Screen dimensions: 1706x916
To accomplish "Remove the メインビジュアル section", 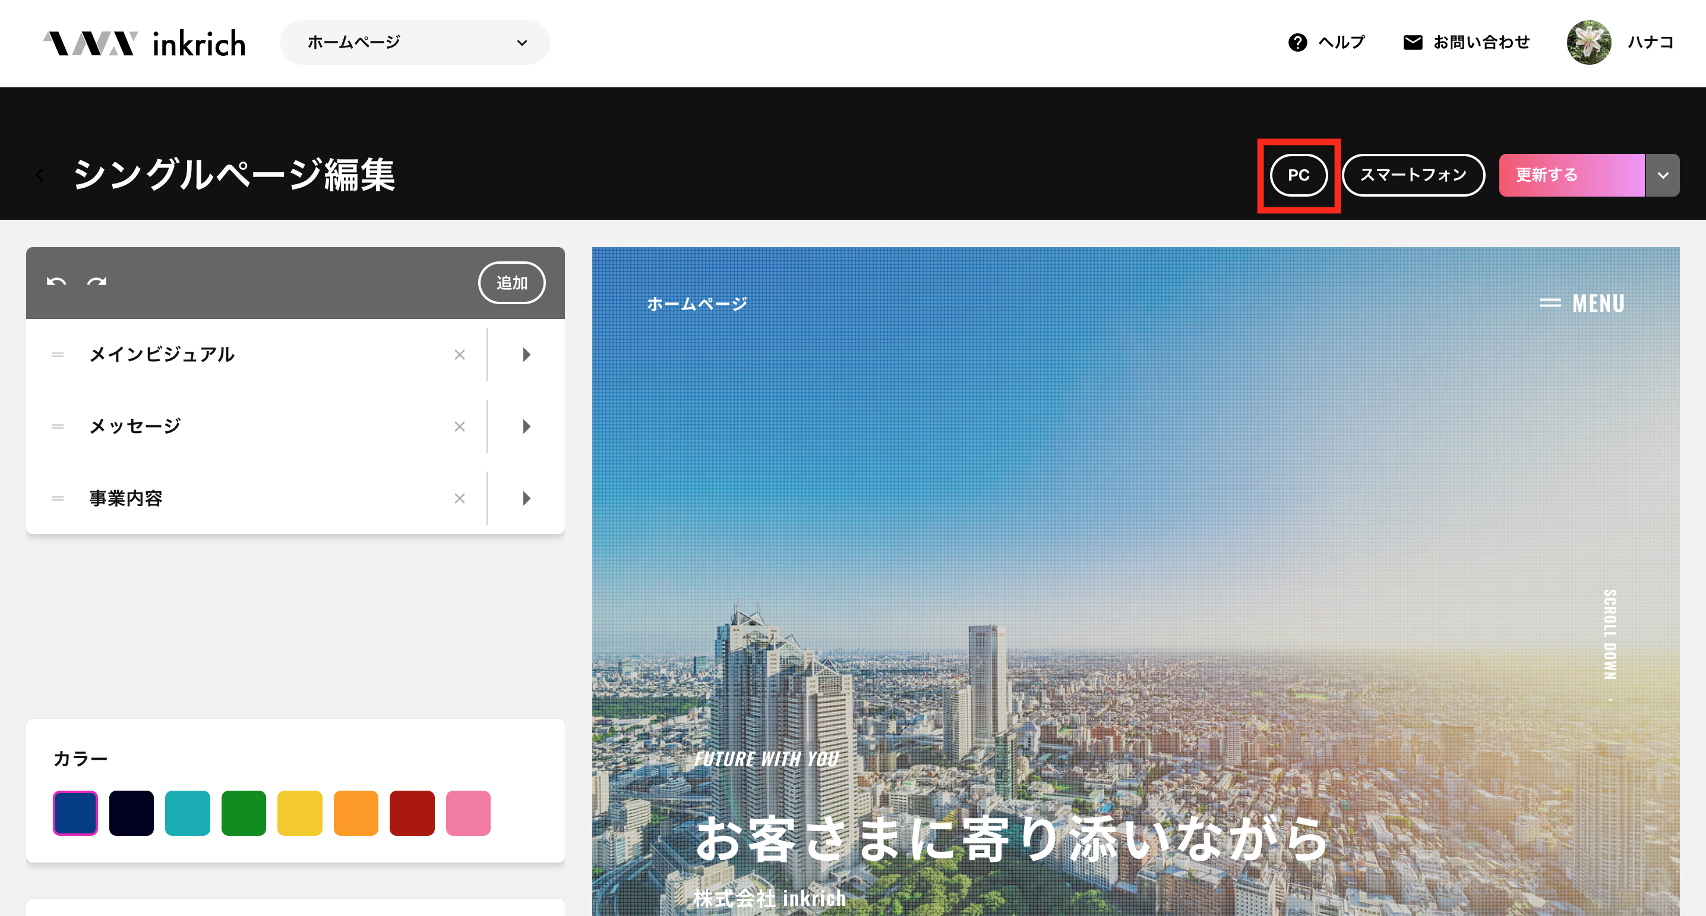I will [460, 355].
